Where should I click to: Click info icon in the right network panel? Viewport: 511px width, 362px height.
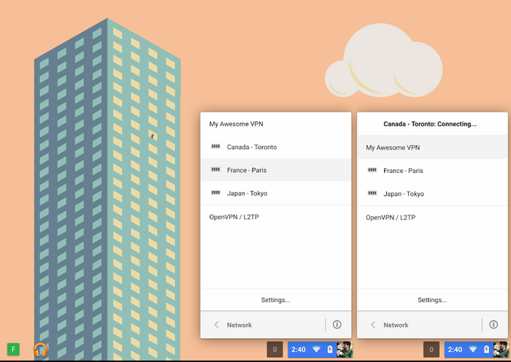493,325
